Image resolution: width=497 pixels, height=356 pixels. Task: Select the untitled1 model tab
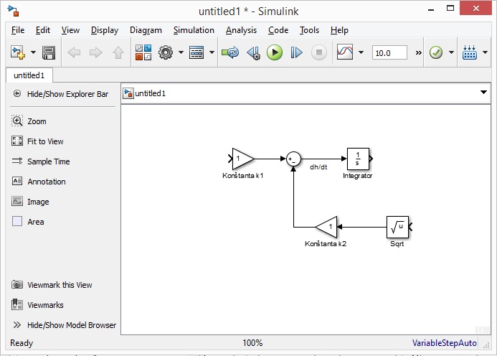29,75
